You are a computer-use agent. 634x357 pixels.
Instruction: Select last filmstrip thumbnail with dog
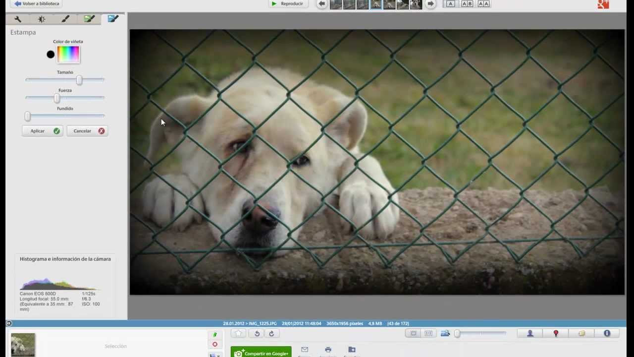(x=416, y=4)
